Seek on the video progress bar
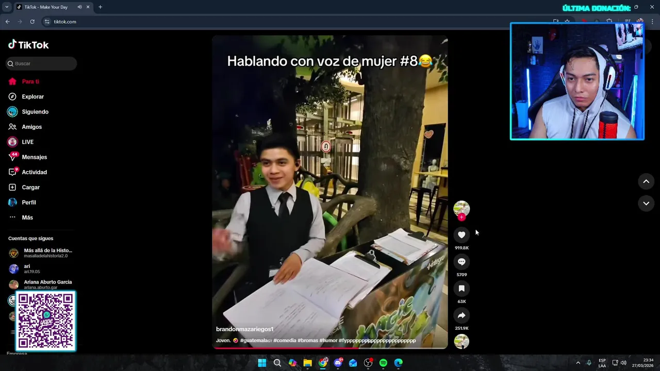Screen dimensions: 660x371 [x=330, y=348]
